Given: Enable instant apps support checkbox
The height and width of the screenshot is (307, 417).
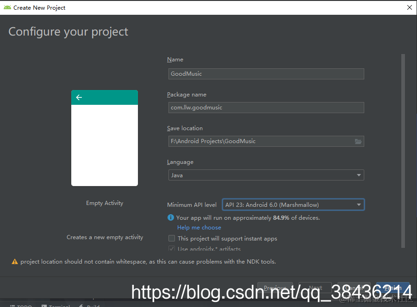Looking at the screenshot, I should click(x=172, y=238).
